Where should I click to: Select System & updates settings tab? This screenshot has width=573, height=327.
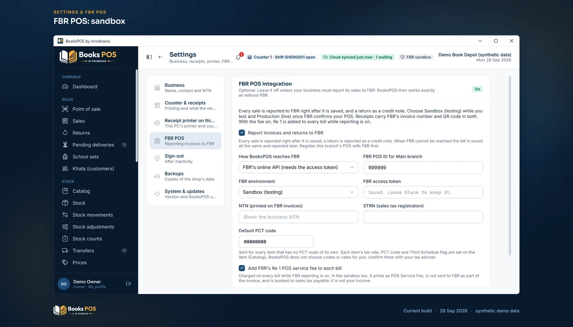tap(186, 194)
